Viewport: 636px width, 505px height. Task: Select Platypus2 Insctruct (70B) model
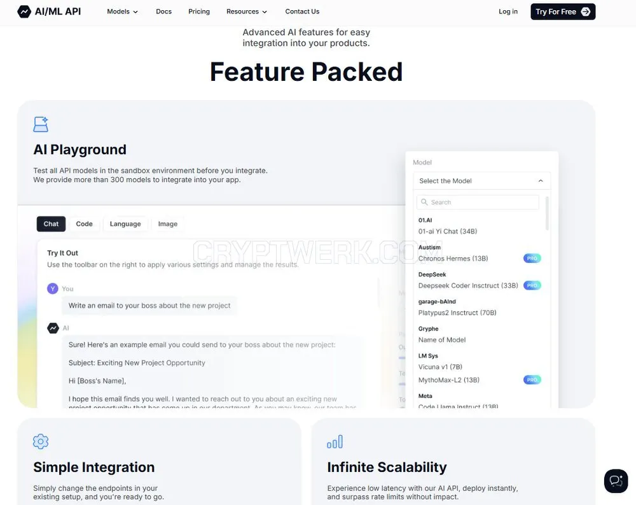click(457, 313)
